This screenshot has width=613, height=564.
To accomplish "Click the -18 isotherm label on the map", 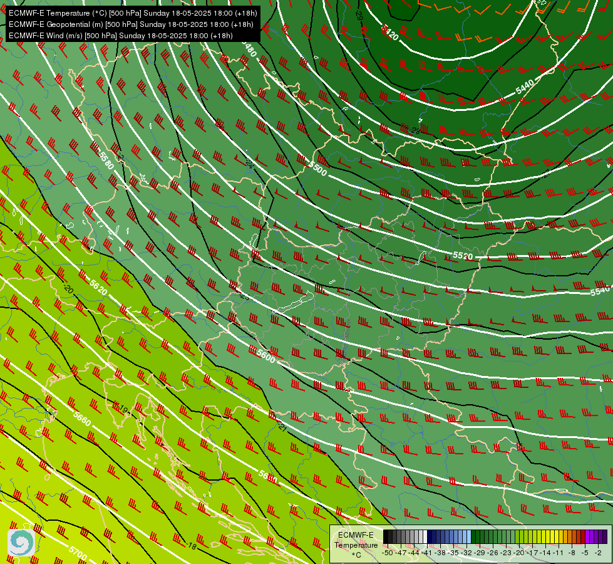I will [x=191, y=545].
